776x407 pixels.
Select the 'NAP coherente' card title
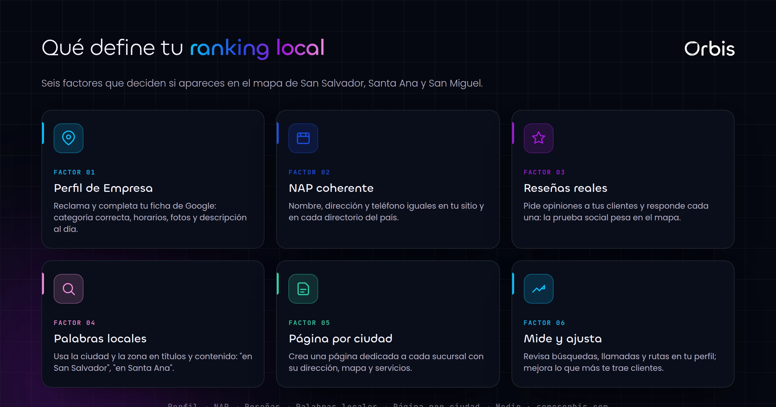[331, 188]
